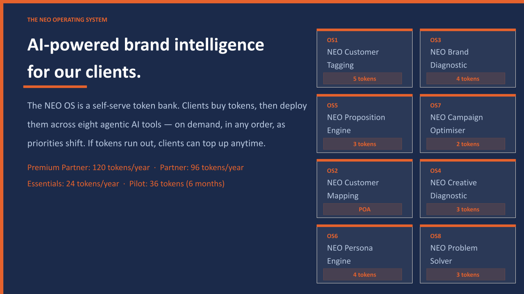This screenshot has height=294, width=524.
Task: Select the OS5 NEO Proposition Engine card
Action: click(x=365, y=123)
